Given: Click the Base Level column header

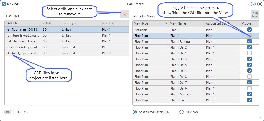Looking at the screenshot, I should click(114, 23).
